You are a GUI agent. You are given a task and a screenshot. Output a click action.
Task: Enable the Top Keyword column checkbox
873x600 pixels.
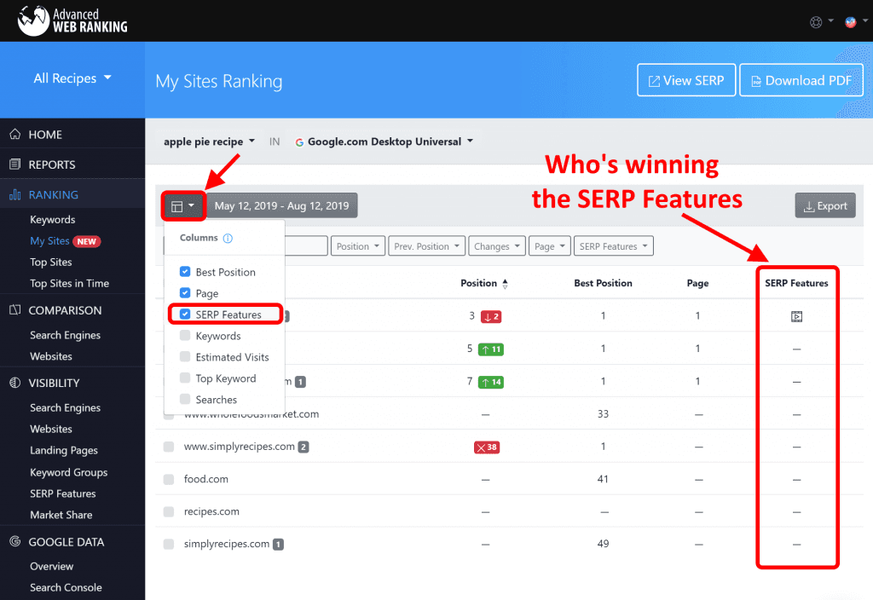pos(185,378)
